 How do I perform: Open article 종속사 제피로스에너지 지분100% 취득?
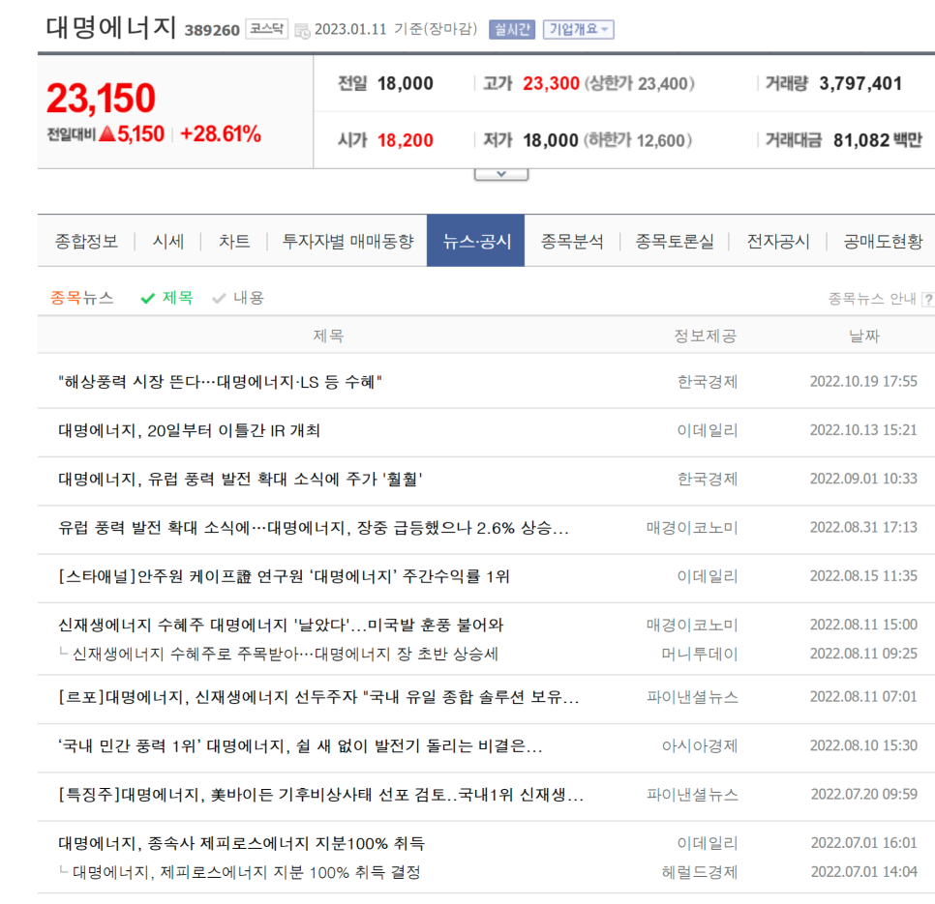coord(242,843)
